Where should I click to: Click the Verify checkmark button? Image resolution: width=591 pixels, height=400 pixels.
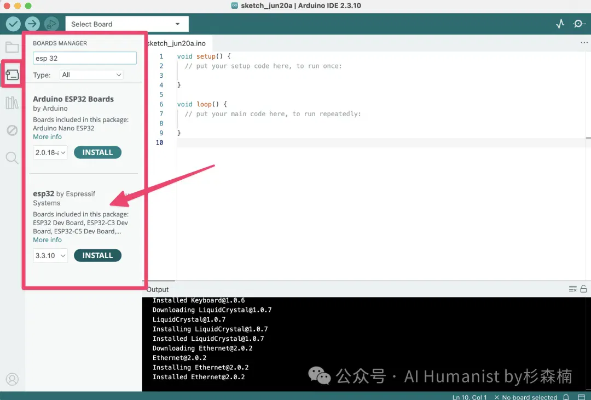[13, 24]
